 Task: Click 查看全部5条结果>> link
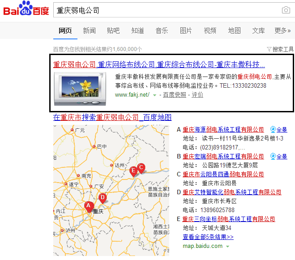[x=208, y=237]
